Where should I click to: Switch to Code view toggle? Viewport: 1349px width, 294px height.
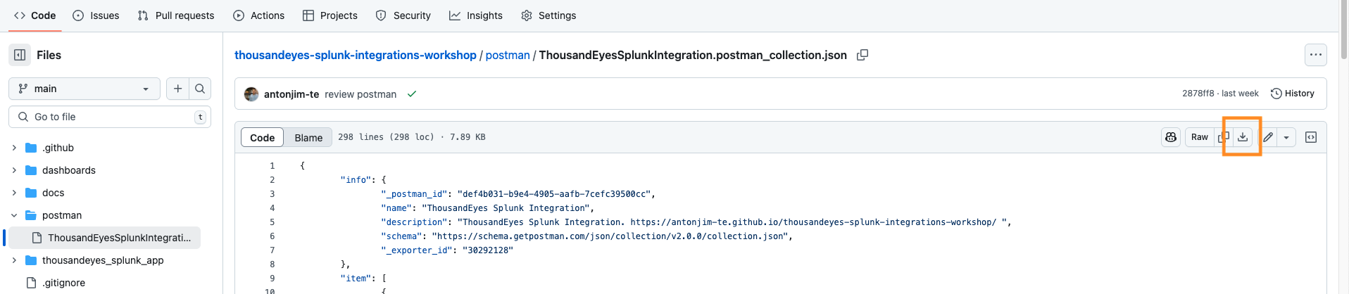coord(263,137)
